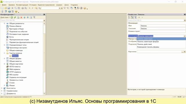Delete selected item with red X icon
Viewport: 186px width, 104px height.
pos(21,17)
